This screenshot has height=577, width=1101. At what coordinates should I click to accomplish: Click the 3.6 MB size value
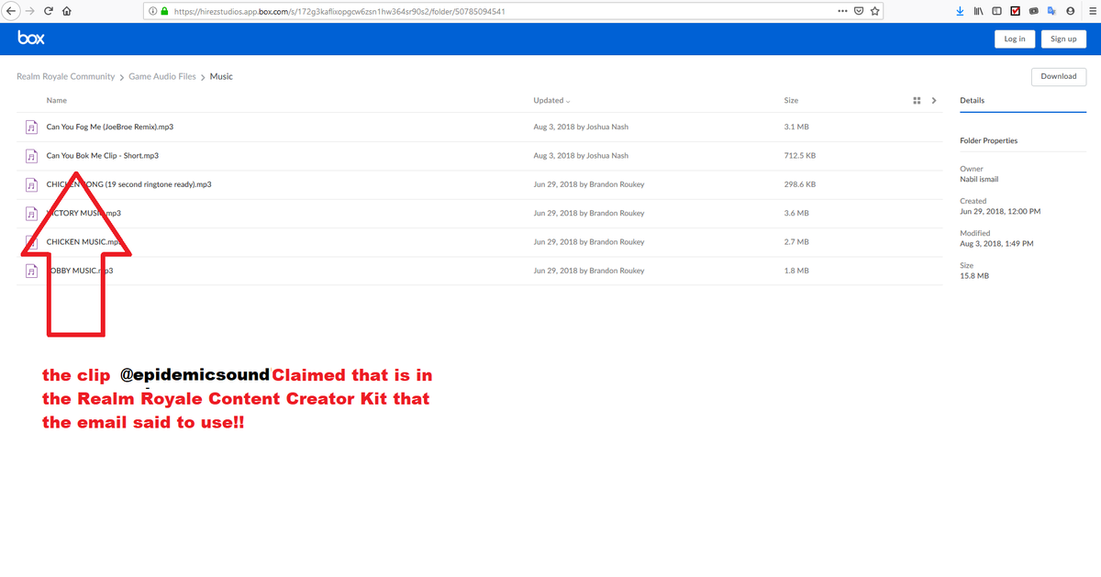coord(796,213)
